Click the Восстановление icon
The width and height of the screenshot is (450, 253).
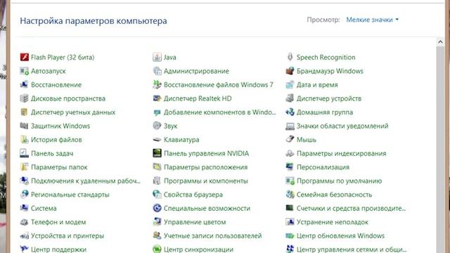pos(24,84)
